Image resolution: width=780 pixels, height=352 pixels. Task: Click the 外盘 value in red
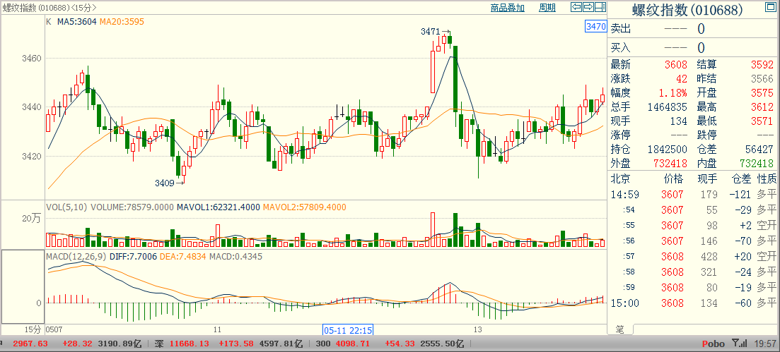(670, 164)
